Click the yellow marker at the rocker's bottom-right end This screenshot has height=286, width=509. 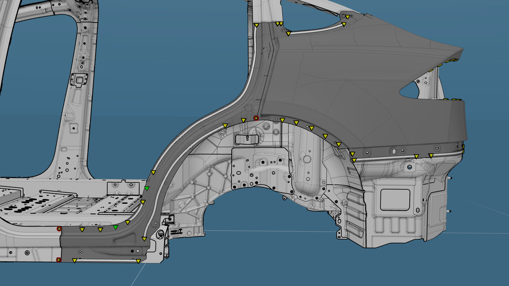pos(138,261)
